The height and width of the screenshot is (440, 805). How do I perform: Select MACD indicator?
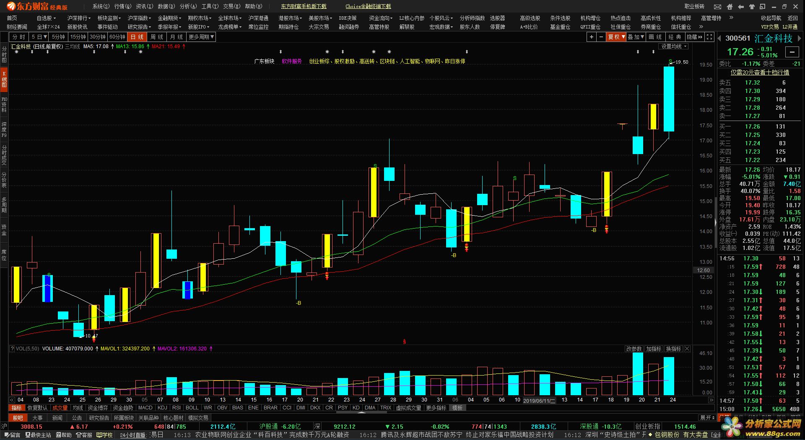(x=145, y=408)
